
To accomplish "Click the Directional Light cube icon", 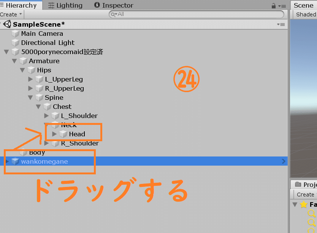I will pyautogui.click(x=15, y=43).
